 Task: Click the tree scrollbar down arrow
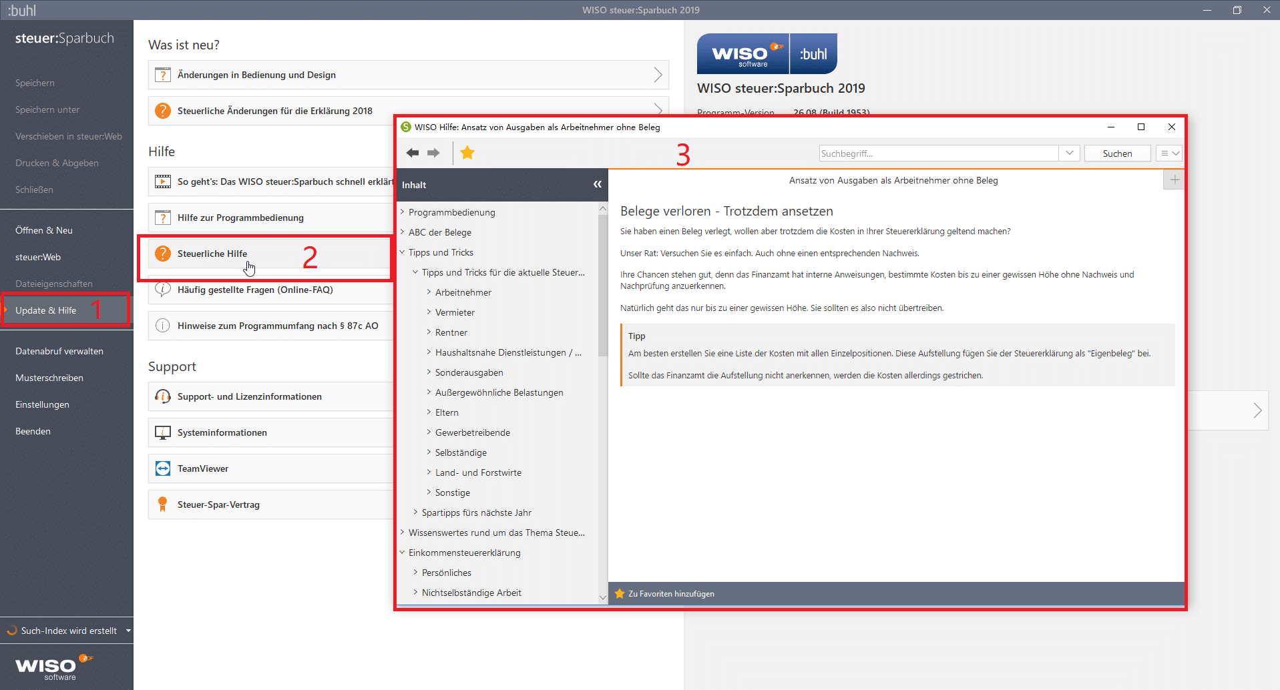pyautogui.click(x=603, y=598)
